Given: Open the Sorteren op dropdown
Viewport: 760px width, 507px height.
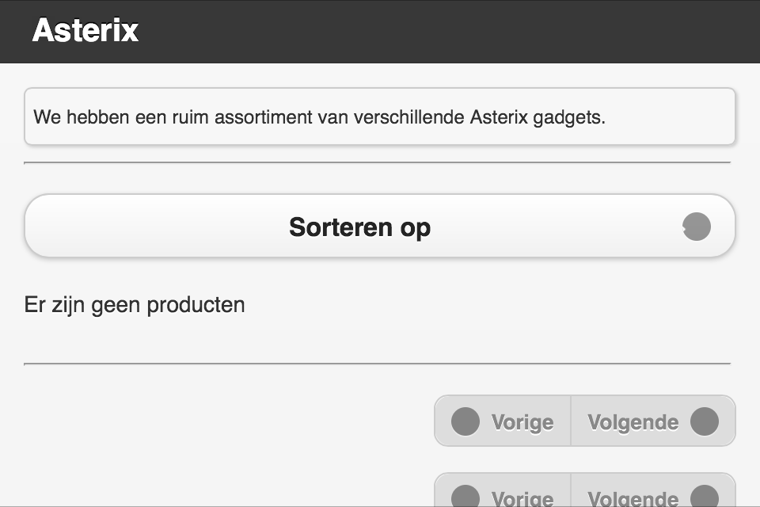Looking at the screenshot, I should click(380, 227).
